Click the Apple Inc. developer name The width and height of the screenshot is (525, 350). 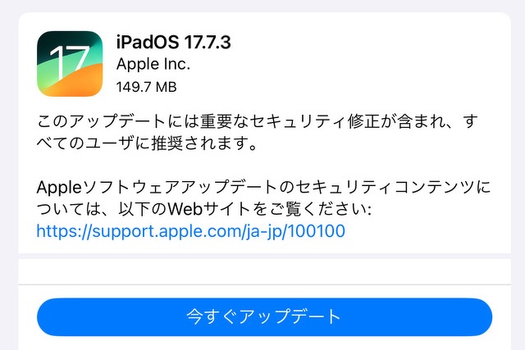click(153, 64)
